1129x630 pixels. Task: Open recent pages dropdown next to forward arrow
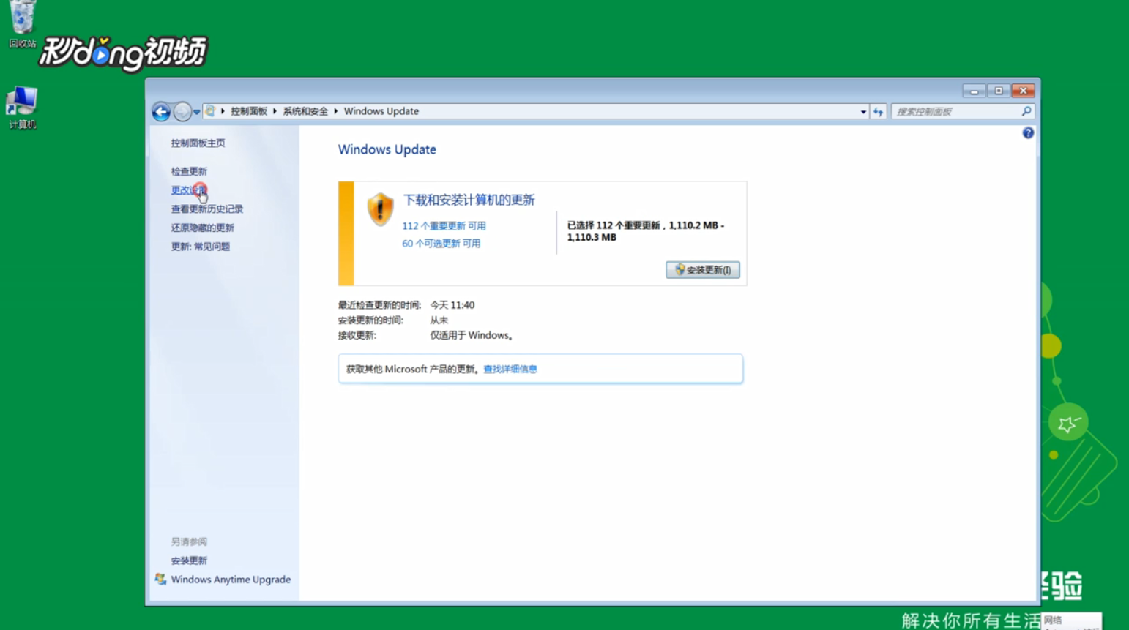coord(196,112)
